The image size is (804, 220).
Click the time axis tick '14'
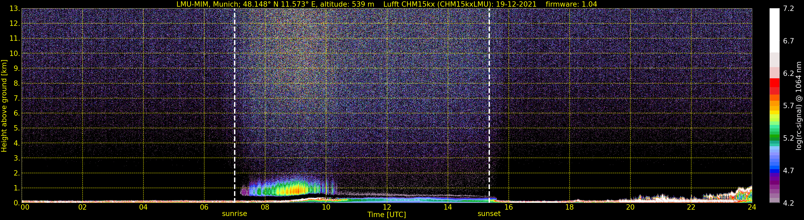(x=447, y=207)
